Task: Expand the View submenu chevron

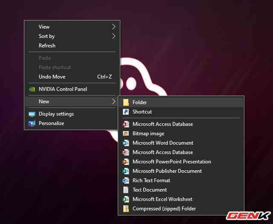Action: coord(114,27)
